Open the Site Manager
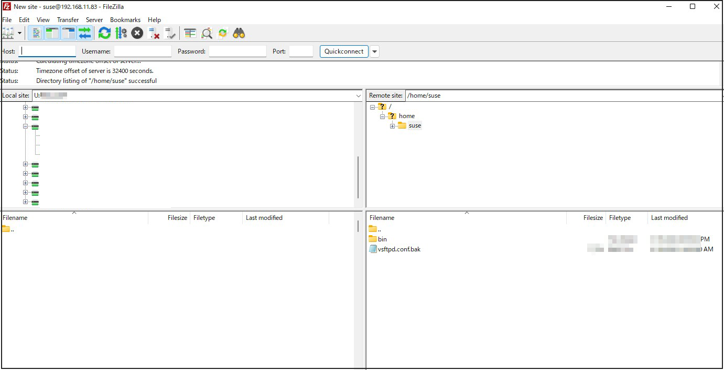Screen dimensions: 724x370 coord(8,33)
